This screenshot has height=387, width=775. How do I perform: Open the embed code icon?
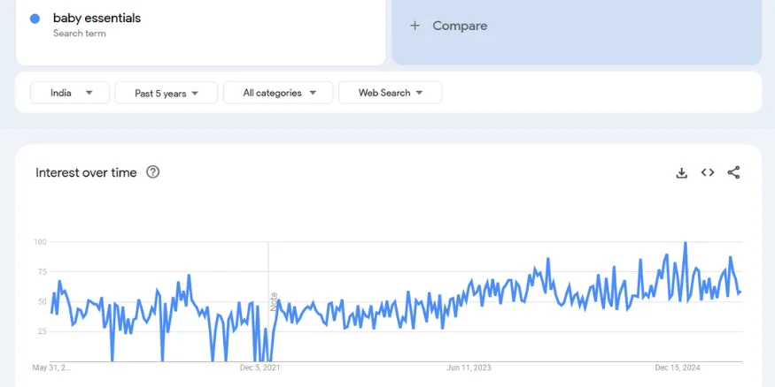pyautogui.click(x=707, y=173)
